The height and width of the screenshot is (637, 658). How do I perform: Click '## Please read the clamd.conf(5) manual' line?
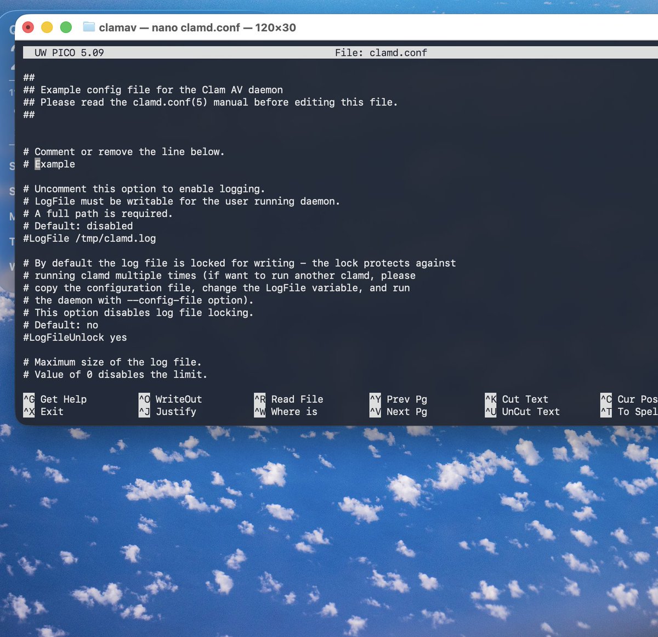(x=211, y=102)
